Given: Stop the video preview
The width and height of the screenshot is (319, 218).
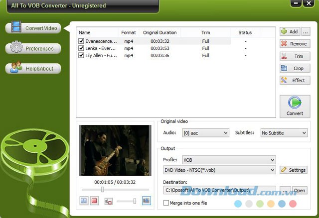Looking at the screenshot, I should [95, 201].
